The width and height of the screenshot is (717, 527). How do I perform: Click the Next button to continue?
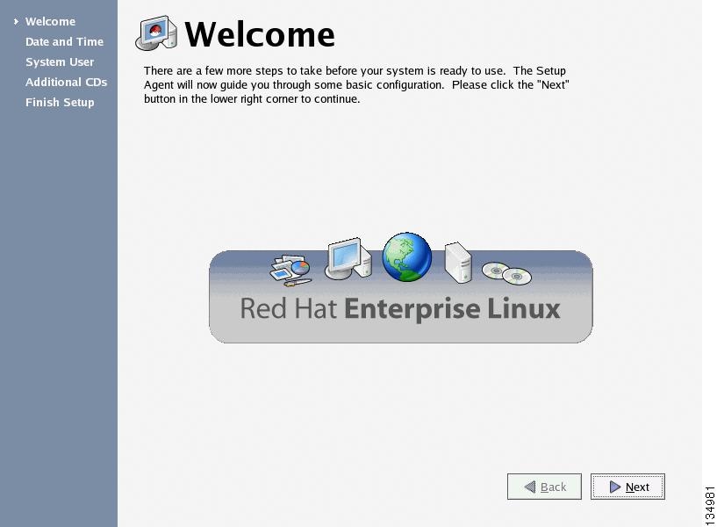tap(627, 487)
